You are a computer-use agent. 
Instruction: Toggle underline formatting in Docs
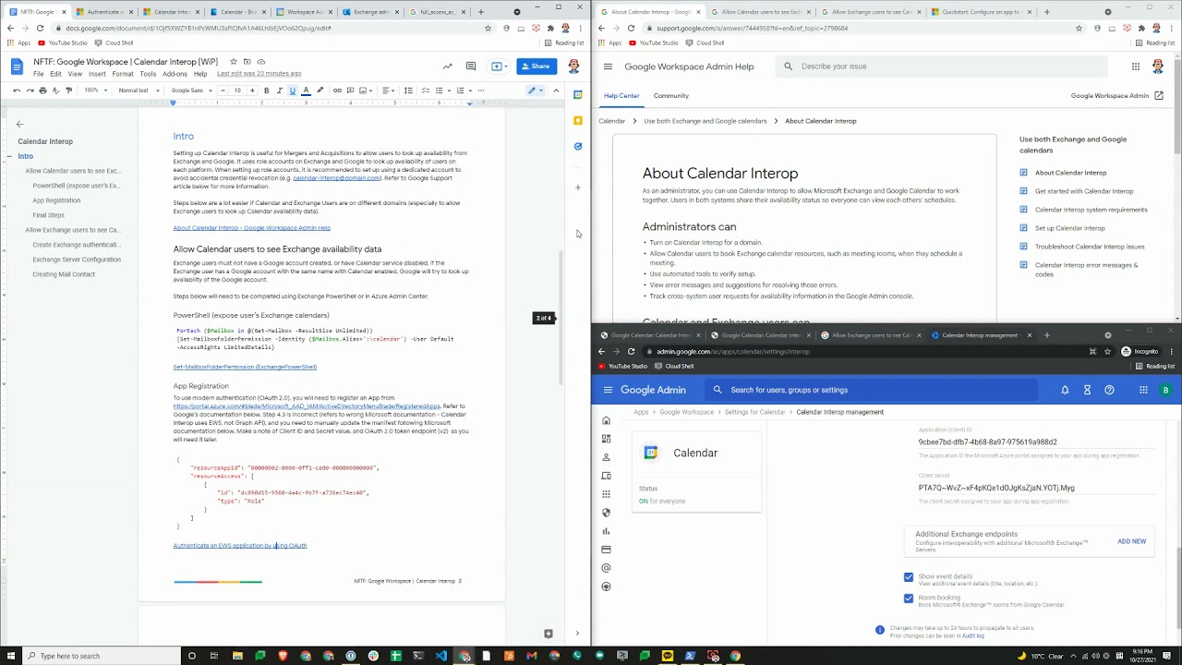(292, 91)
